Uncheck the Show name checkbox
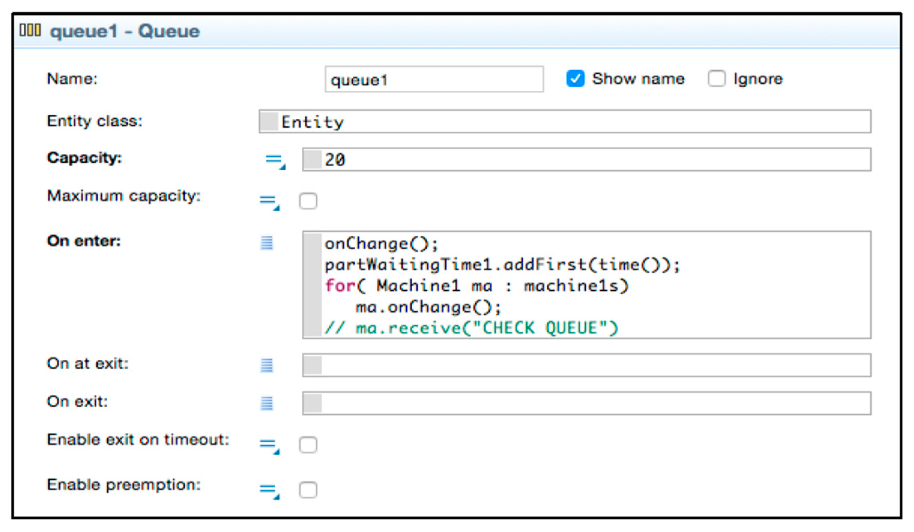Screen dimensions: 914x532 click(575, 79)
